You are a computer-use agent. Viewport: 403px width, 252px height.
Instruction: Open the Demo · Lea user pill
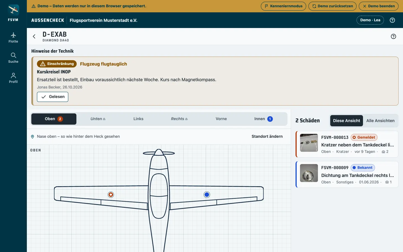[370, 20]
